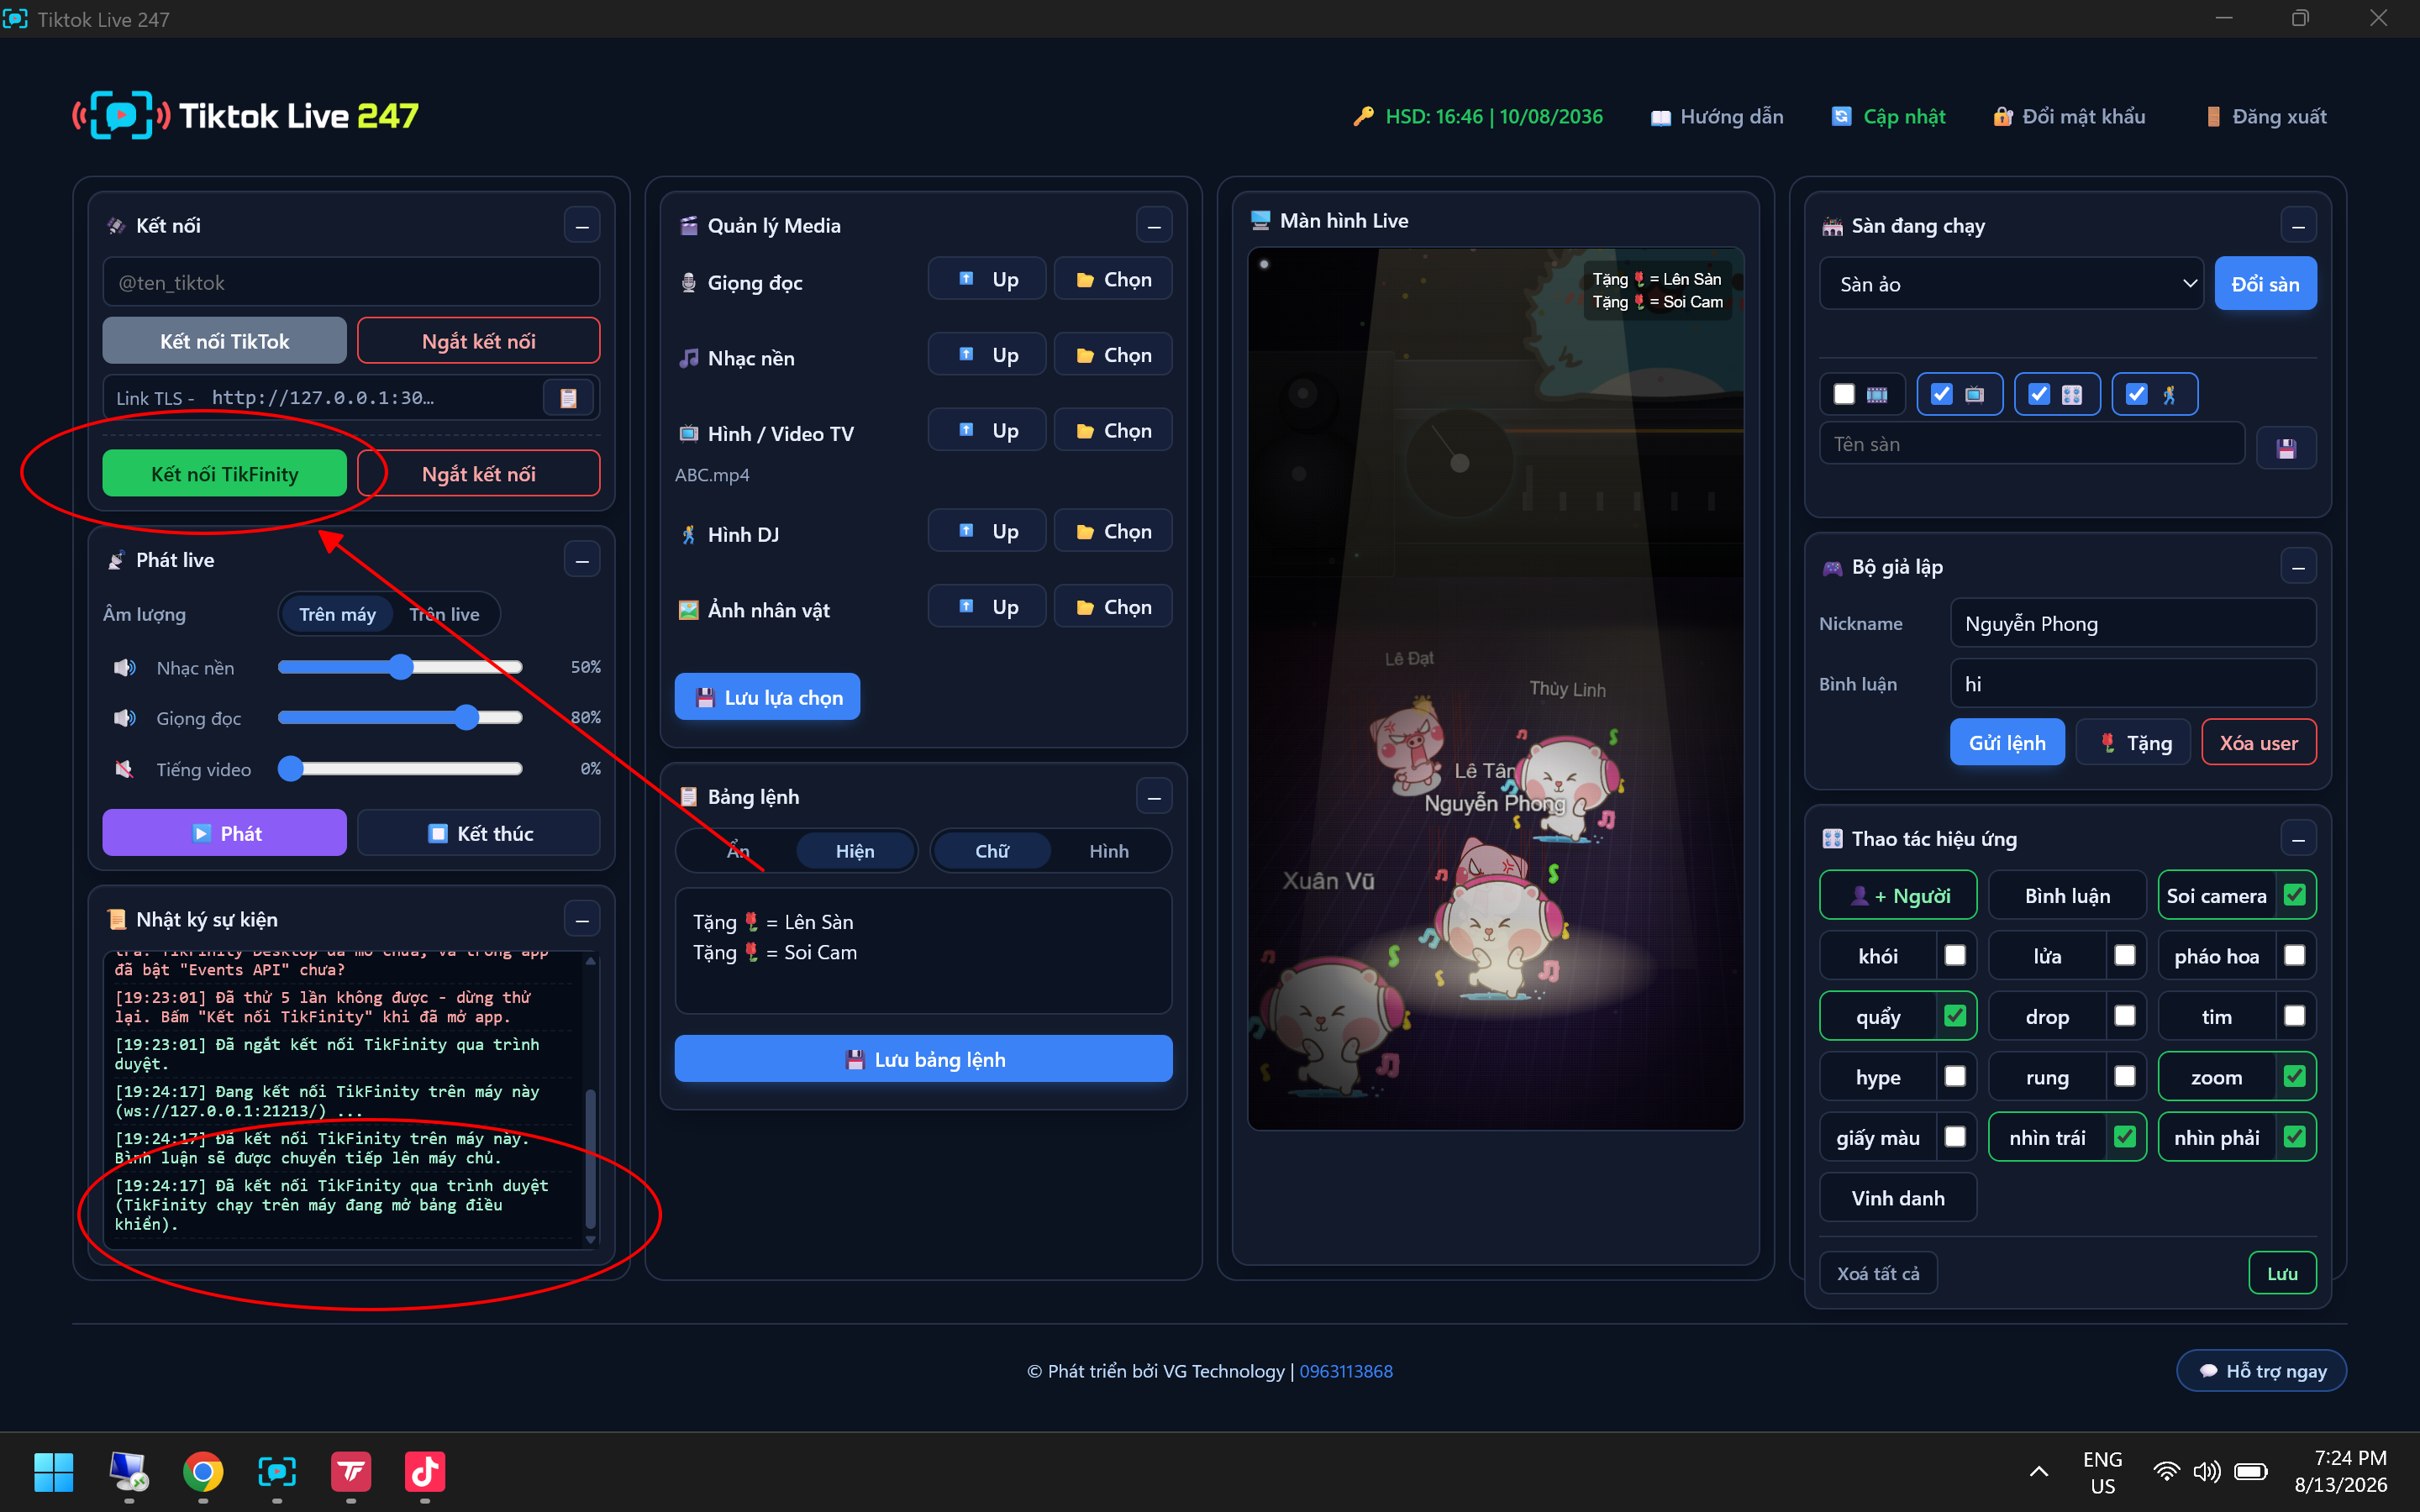The image size is (2420, 1512).
Task: Enable the film strip stage layer checkbox
Action: (1844, 394)
